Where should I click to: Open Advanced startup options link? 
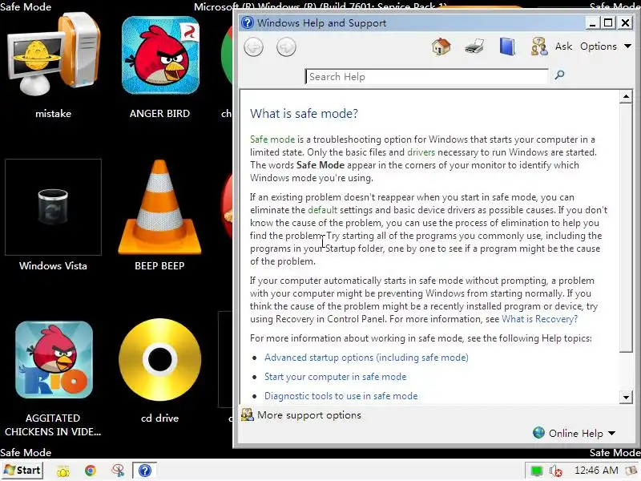pyautogui.click(x=366, y=358)
